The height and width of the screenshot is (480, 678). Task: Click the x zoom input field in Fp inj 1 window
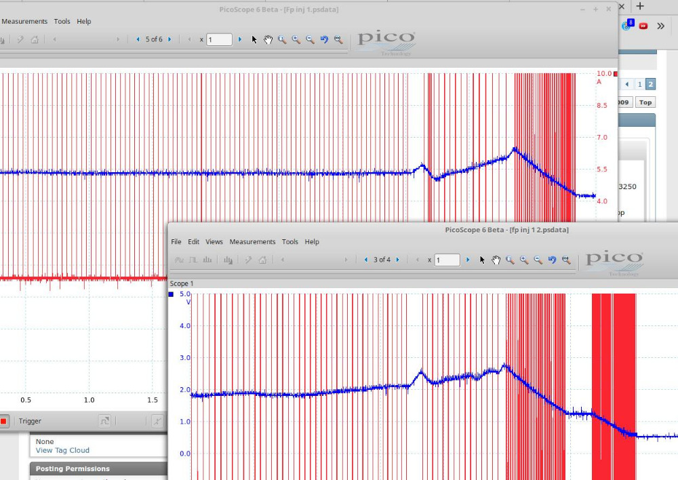pos(219,40)
